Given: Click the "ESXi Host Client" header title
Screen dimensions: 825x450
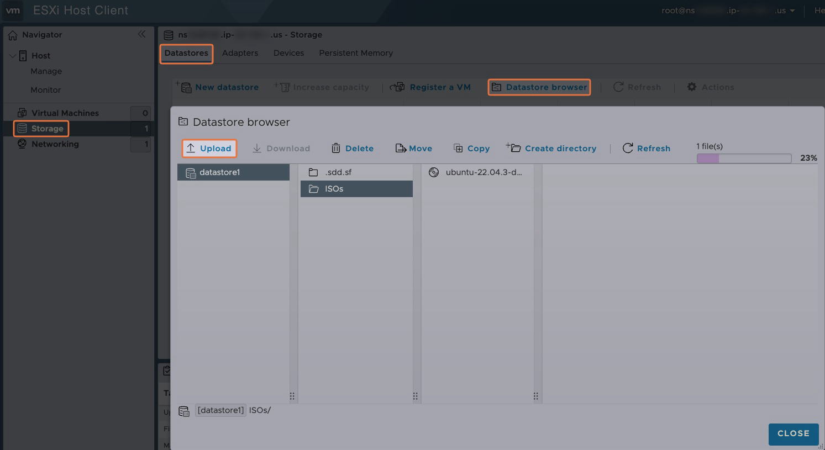Looking at the screenshot, I should click(81, 10).
